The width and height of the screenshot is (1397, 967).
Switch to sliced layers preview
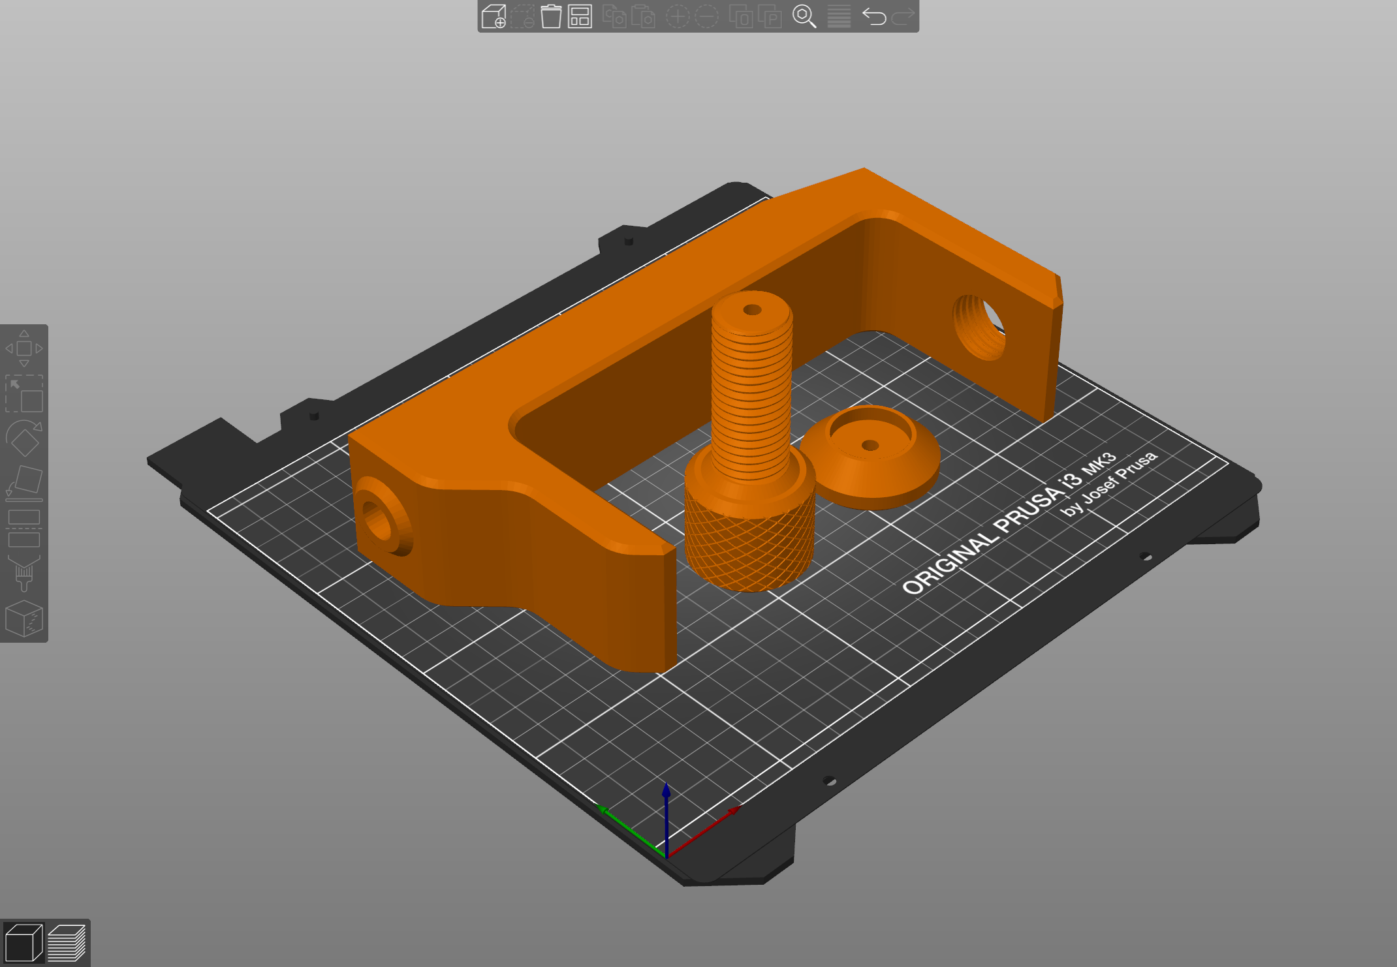coord(67,943)
